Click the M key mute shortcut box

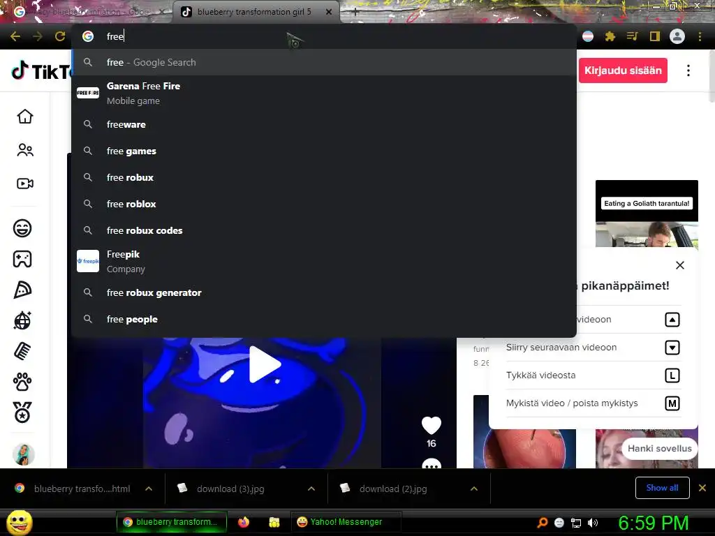672,403
